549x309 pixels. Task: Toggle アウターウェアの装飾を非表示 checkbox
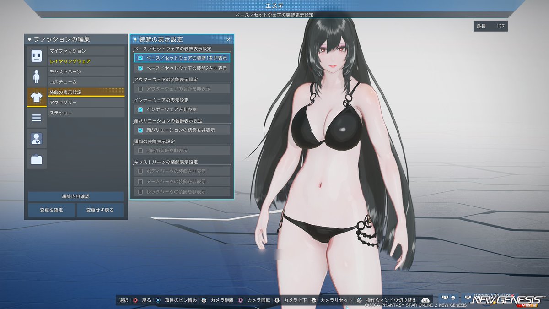(x=140, y=89)
